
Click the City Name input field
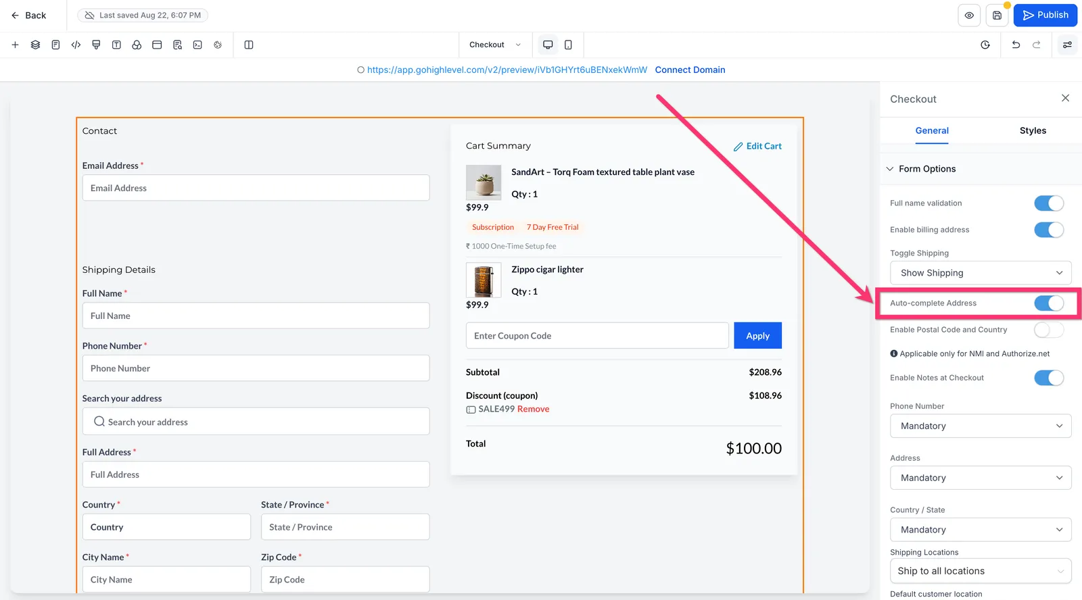[166, 580]
